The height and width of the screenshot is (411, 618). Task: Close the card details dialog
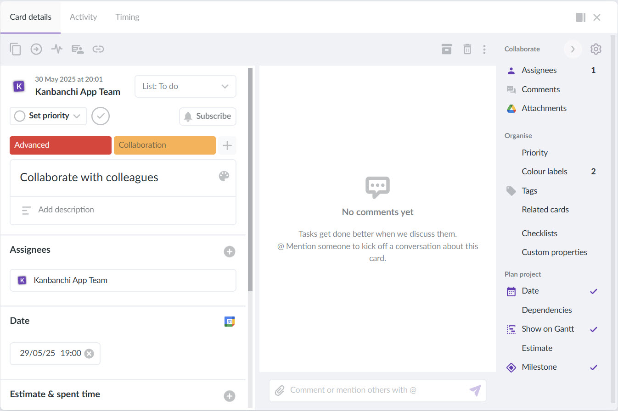pos(597,17)
